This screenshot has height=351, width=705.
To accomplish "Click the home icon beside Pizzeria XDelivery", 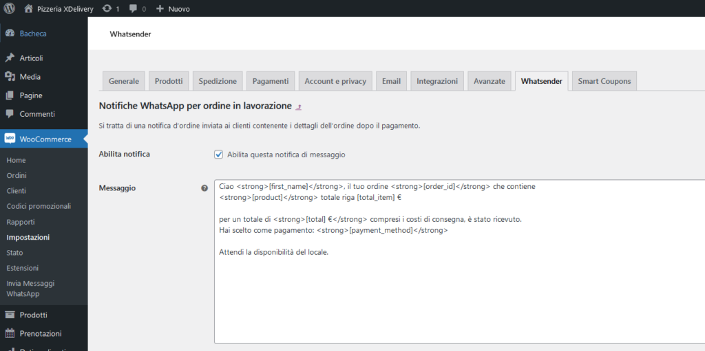I will pyautogui.click(x=29, y=8).
